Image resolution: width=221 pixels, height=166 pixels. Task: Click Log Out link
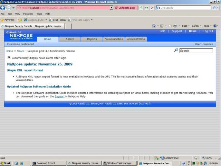208,31
